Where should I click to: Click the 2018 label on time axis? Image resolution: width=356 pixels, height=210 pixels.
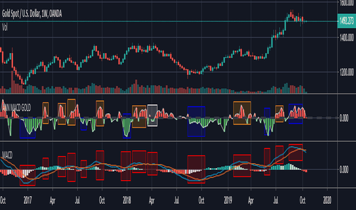click(x=127, y=200)
